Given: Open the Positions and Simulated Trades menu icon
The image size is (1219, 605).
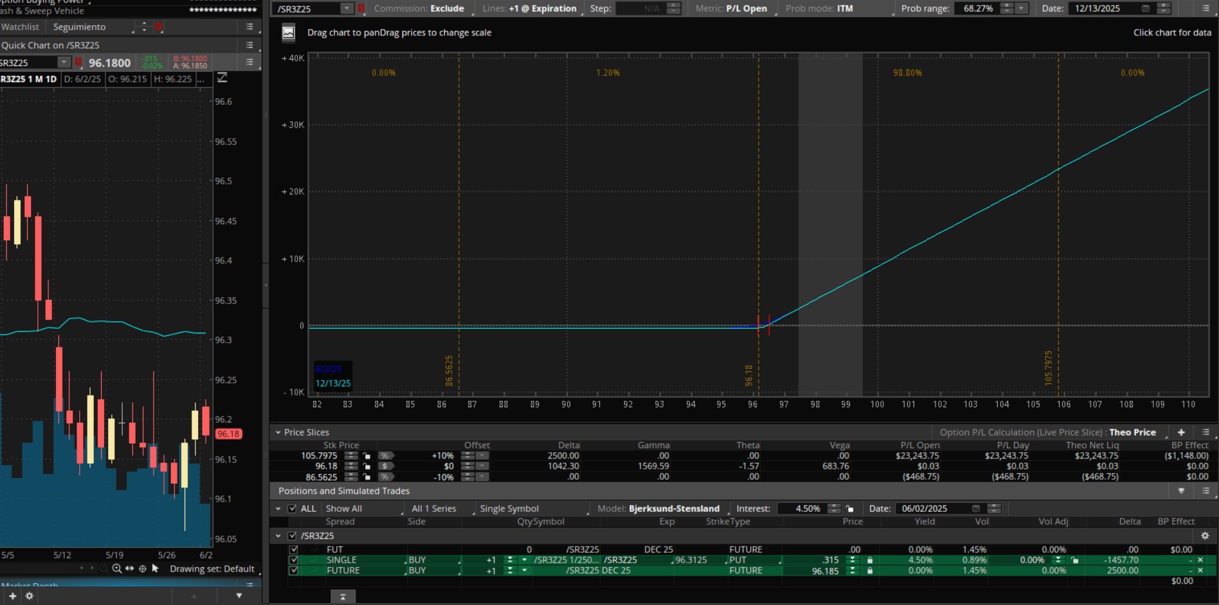Looking at the screenshot, I should [x=1205, y=491].
